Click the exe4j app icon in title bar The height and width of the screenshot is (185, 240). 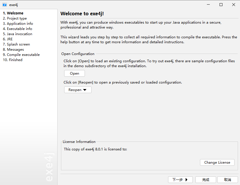[4, 5]
